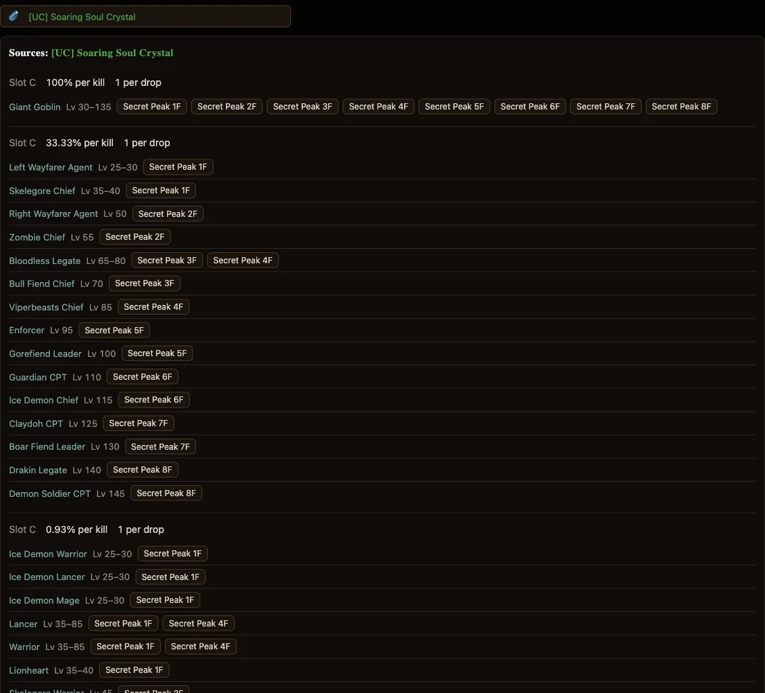Open the Lionheart monster link
This screenshot has height=693, width=765.
(29, 670)
